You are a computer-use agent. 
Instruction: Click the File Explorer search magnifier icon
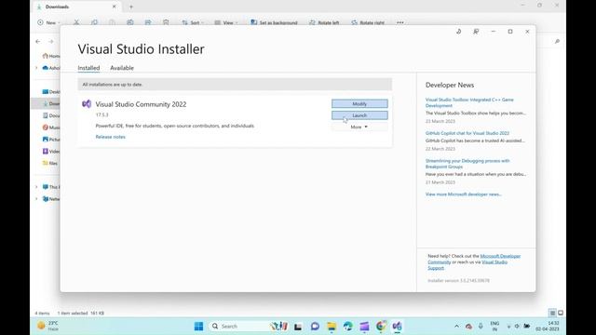(x=557, y=41)
